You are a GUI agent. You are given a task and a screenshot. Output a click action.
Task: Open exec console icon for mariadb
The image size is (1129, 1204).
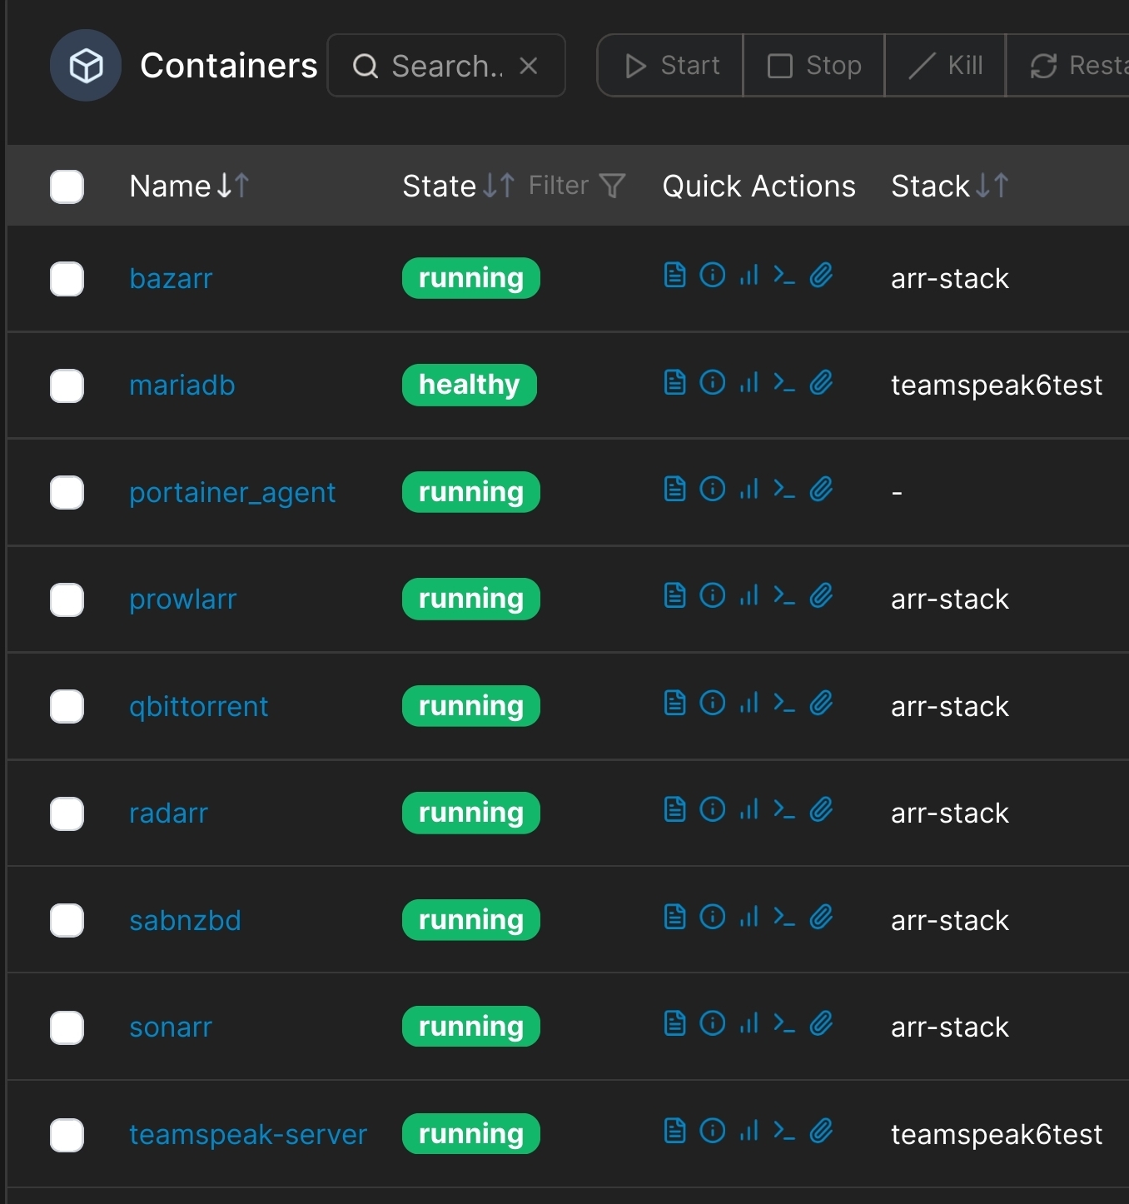[x=784, y=382]
